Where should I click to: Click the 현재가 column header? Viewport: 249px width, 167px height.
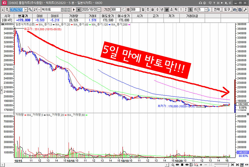(23, 16)
